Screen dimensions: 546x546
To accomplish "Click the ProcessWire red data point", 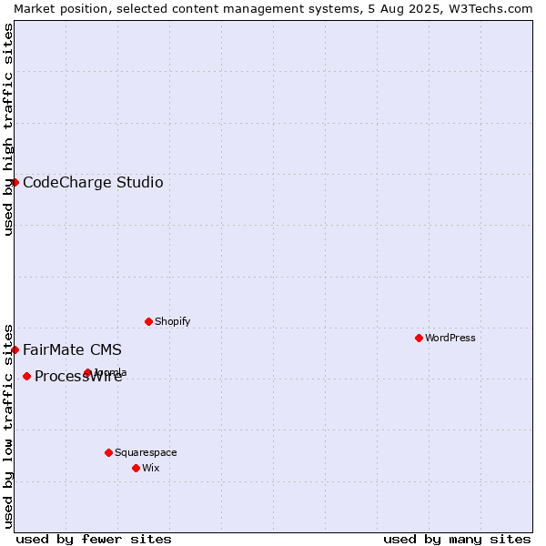I will pos(26,377).
